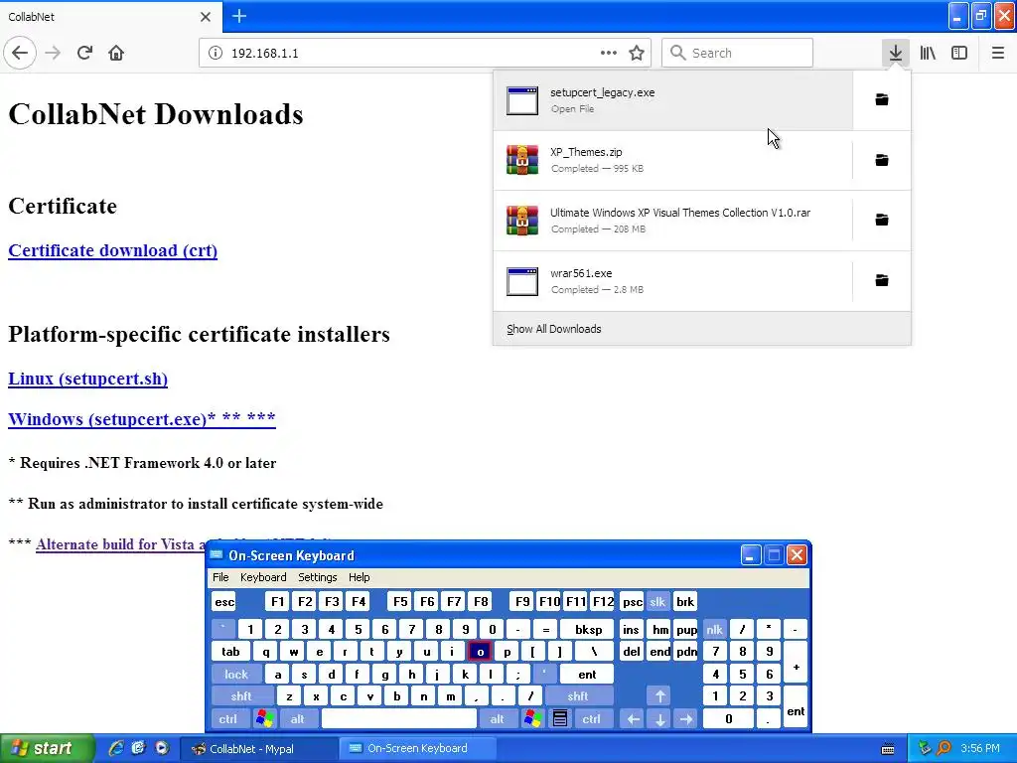1017x763 pixels.
Task: Toggle the right ctrl key
Action: [x=591, y=719]
